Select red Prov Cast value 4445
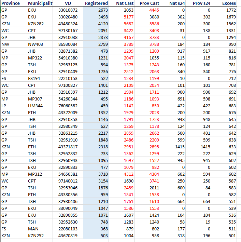The height and width of the screenshot is (242, 241). 154,10
